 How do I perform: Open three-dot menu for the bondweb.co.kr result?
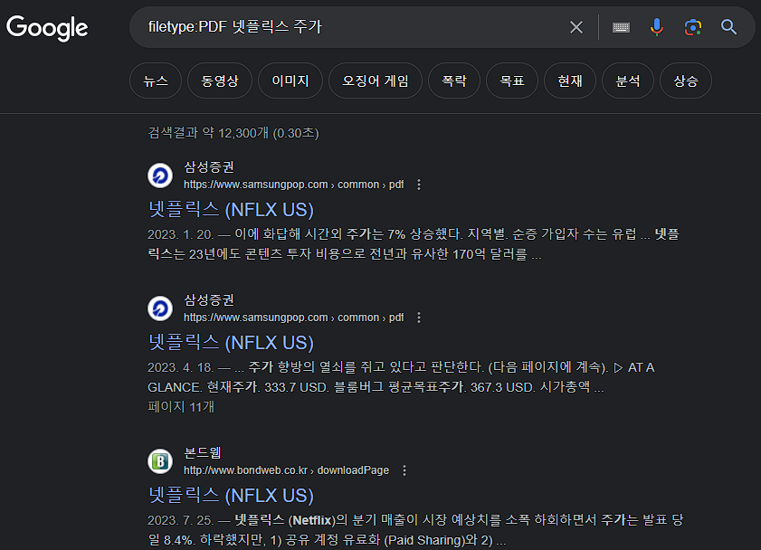404,470
